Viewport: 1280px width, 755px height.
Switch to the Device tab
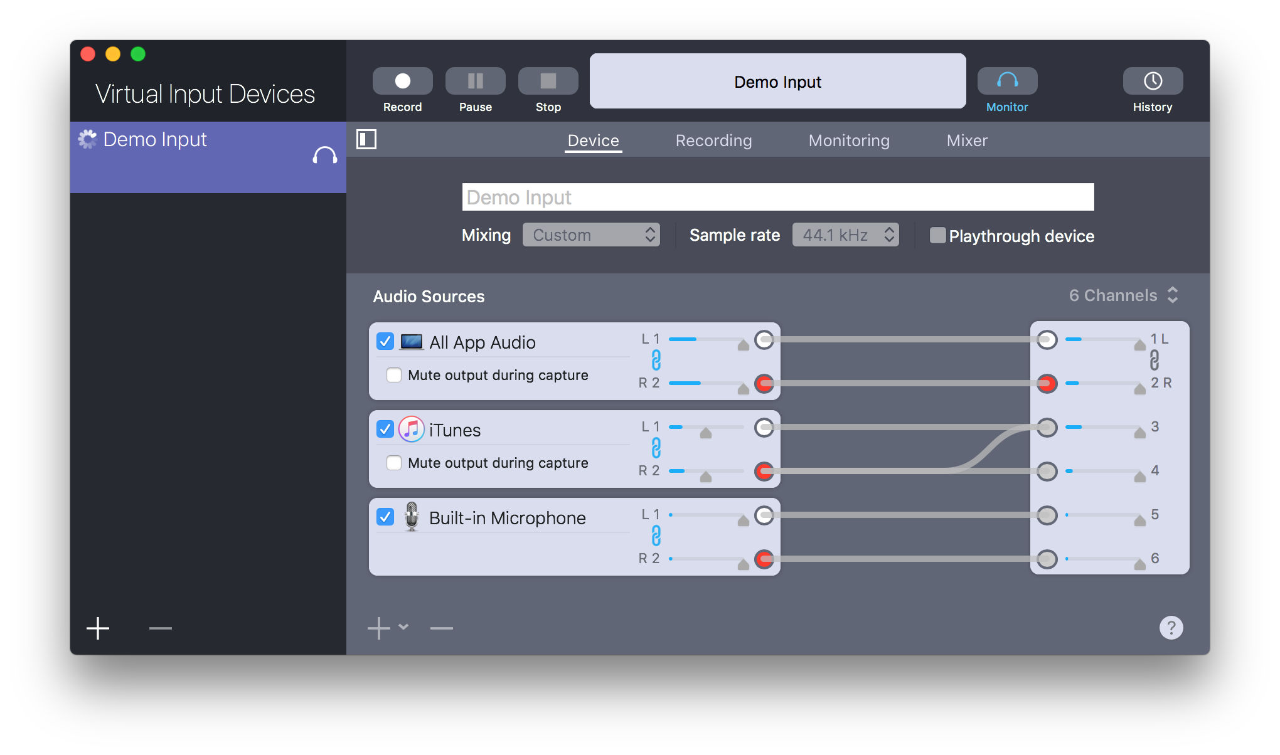click(593, 140)
